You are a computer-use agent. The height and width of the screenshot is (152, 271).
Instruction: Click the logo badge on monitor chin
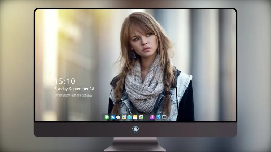point(135,130)
